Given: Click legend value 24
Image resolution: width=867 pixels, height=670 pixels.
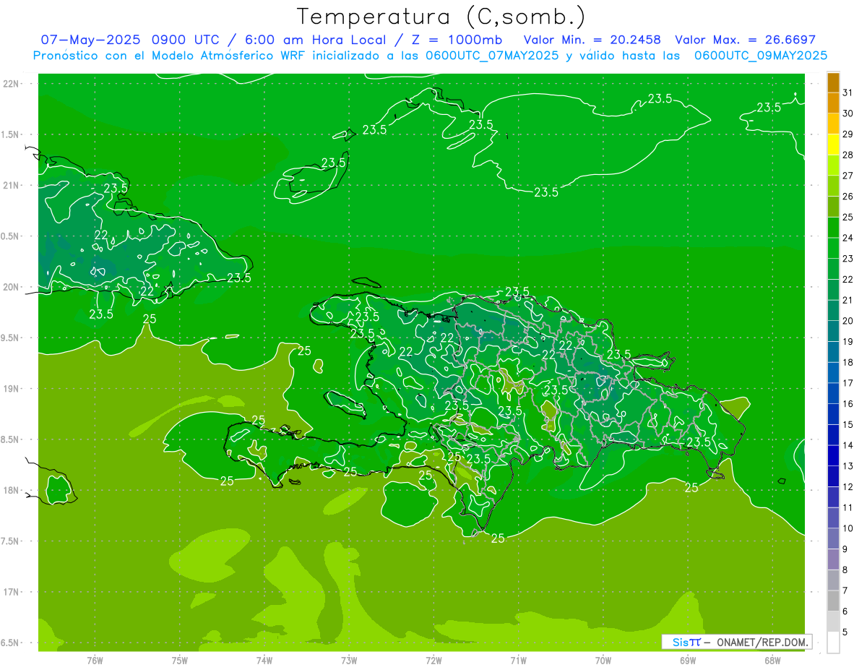Looking at the screenshot, I should click(847, 238).
